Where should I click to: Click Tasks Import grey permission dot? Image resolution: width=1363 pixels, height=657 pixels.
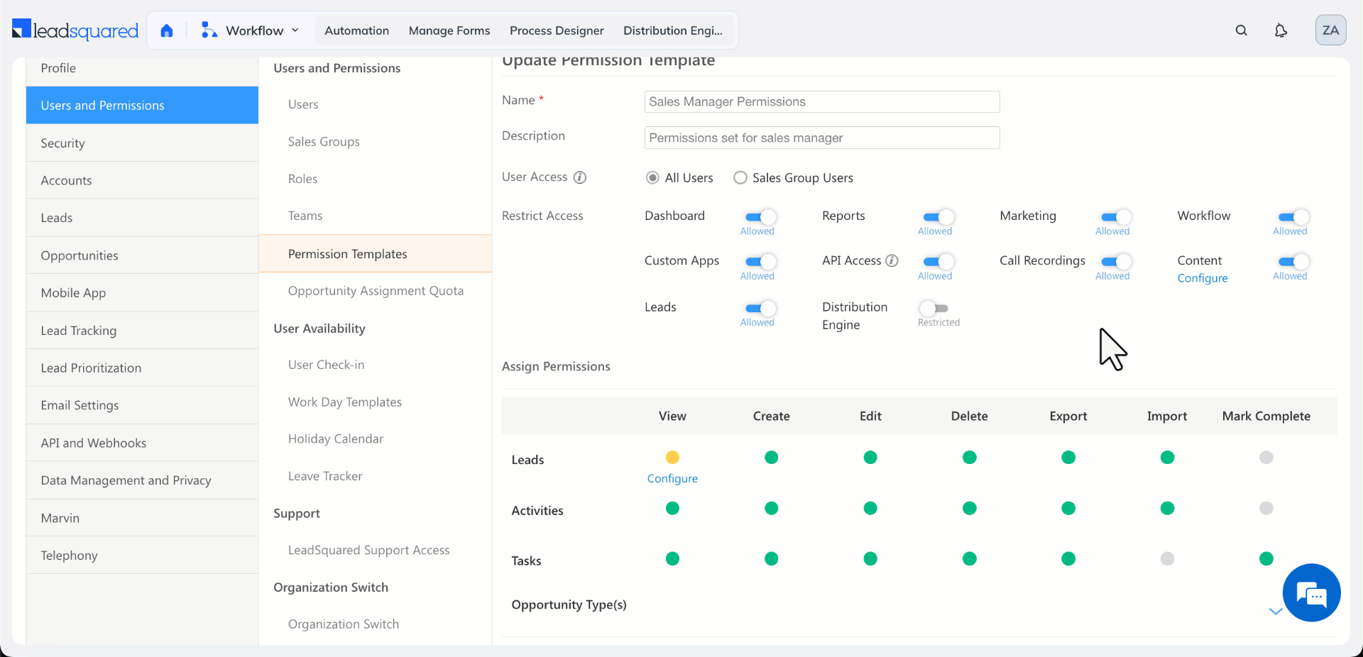[x=1167, y=559]
